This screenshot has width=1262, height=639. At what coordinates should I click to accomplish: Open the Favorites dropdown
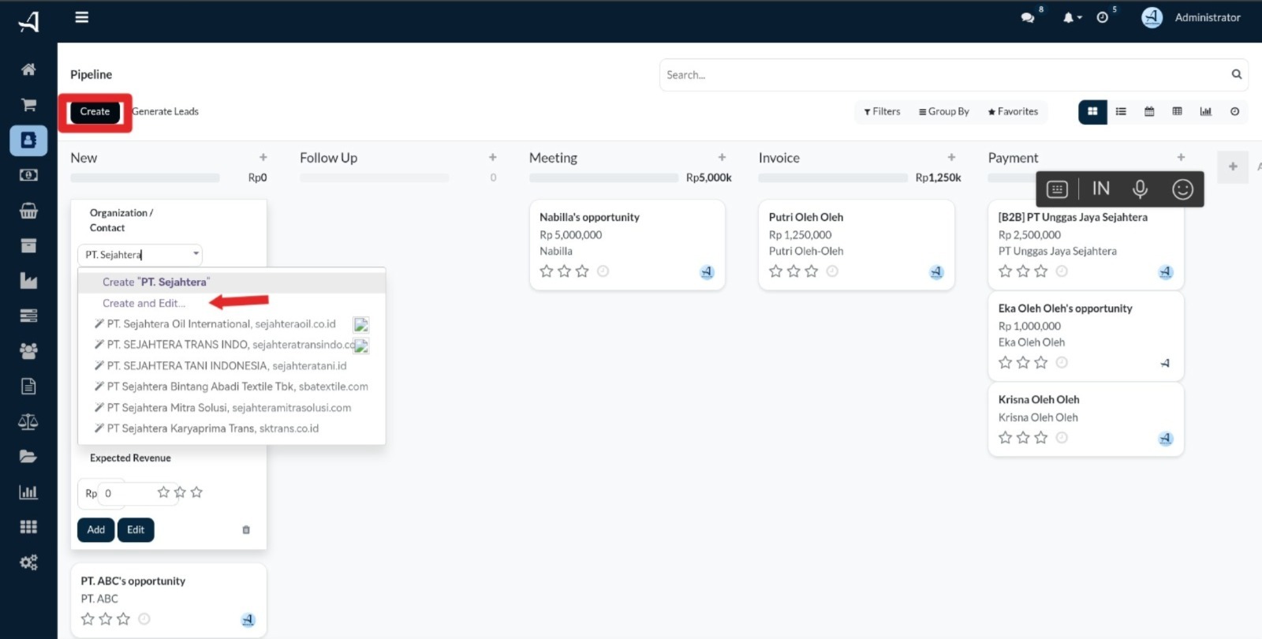[1013, 112]
